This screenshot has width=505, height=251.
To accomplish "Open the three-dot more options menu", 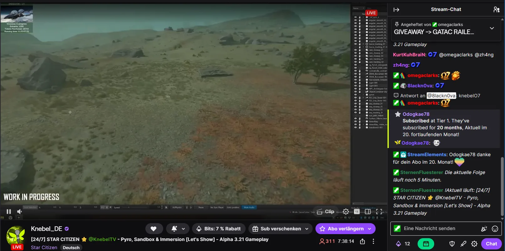I will tap(373, 241).
